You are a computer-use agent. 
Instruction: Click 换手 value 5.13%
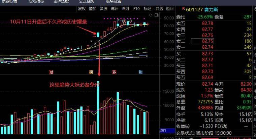[207, 114]
